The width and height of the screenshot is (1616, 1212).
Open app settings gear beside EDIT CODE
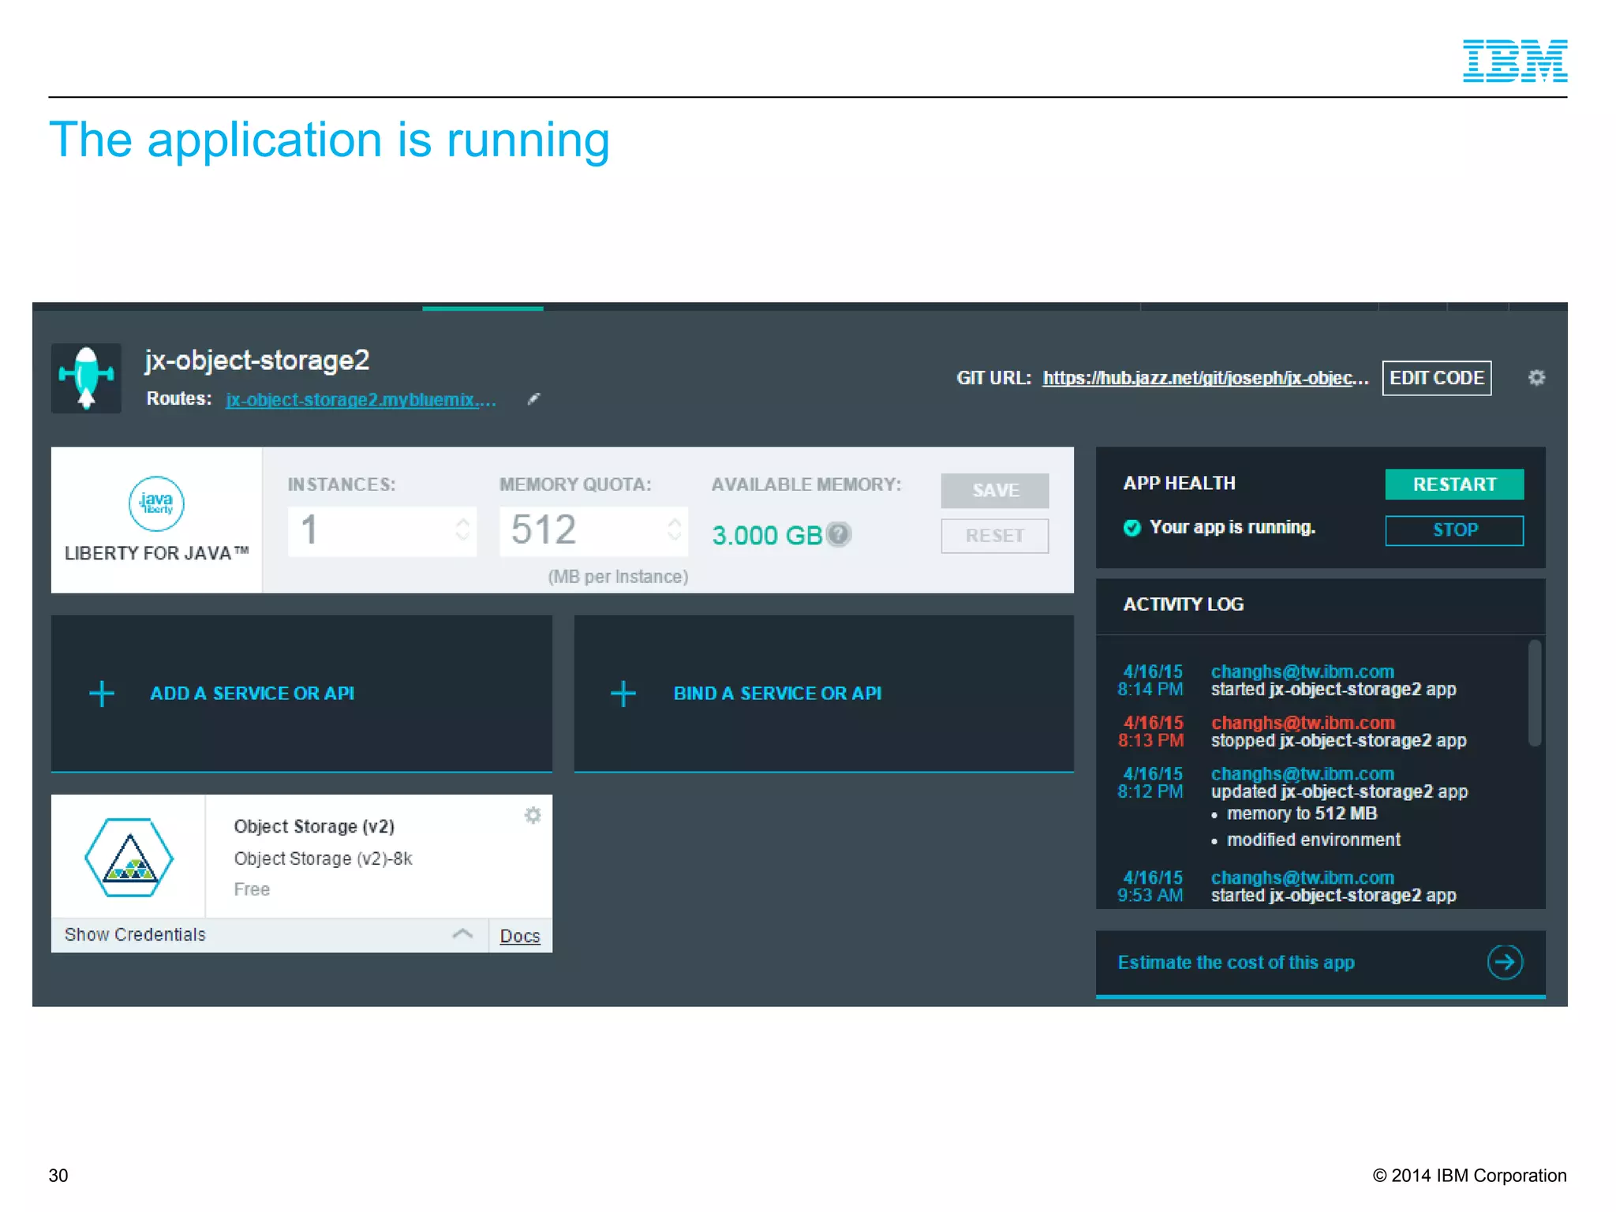1536,378
